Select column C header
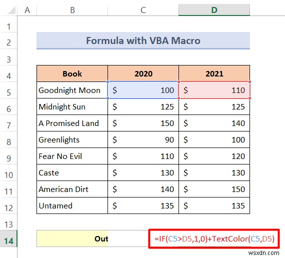Viewport: 285px width, 258px height. pos(143,10)
